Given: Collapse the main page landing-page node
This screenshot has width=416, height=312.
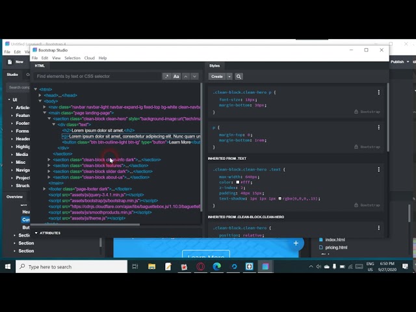Looking at the screenshot, I should (x=45, y=112).
